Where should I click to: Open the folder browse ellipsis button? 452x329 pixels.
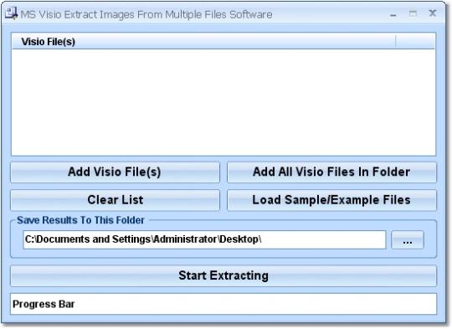pyautogui.click(x=408, y=240)
